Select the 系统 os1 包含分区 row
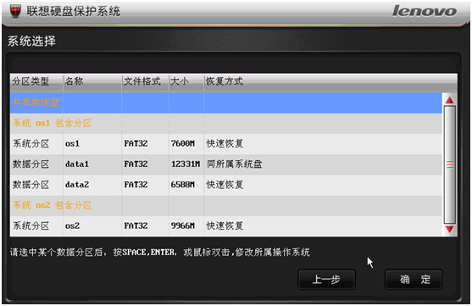The height and width of the screenshot is (306, 472). (x=226, y=123)
